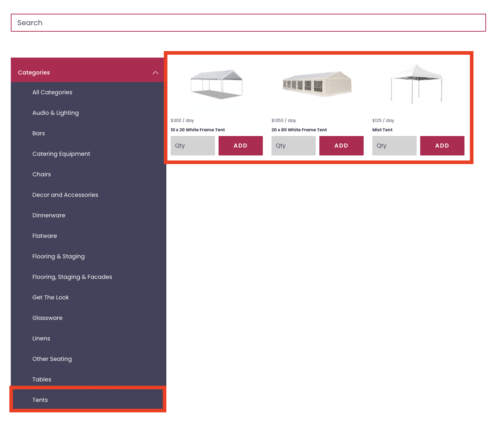The width and height of the screenshot is (494, 421).
Task: Open the 20 x 80 White Frame Tent image
Action: click(316, 84)
